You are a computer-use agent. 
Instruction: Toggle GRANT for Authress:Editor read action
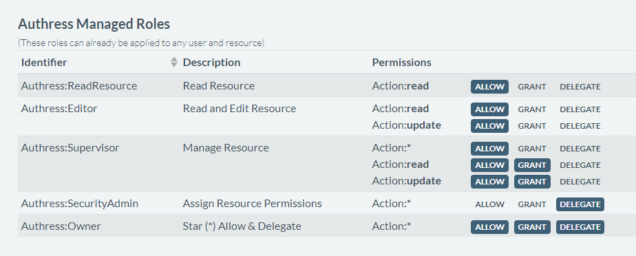click(x=532, y=109)
